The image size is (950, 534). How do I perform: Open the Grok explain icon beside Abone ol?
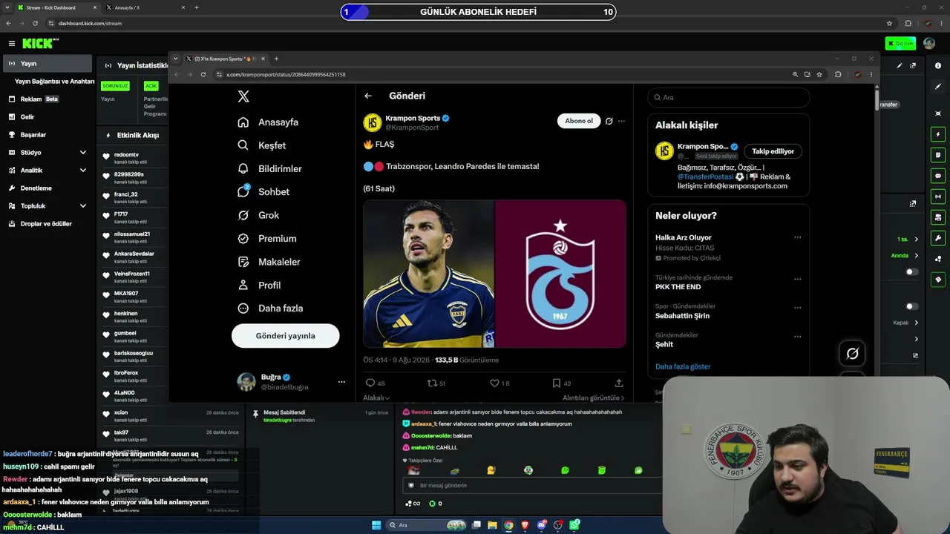coord(609,121)
